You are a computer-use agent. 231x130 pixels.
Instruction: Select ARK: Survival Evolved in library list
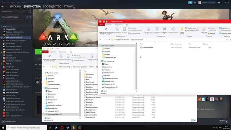point(14,38)
